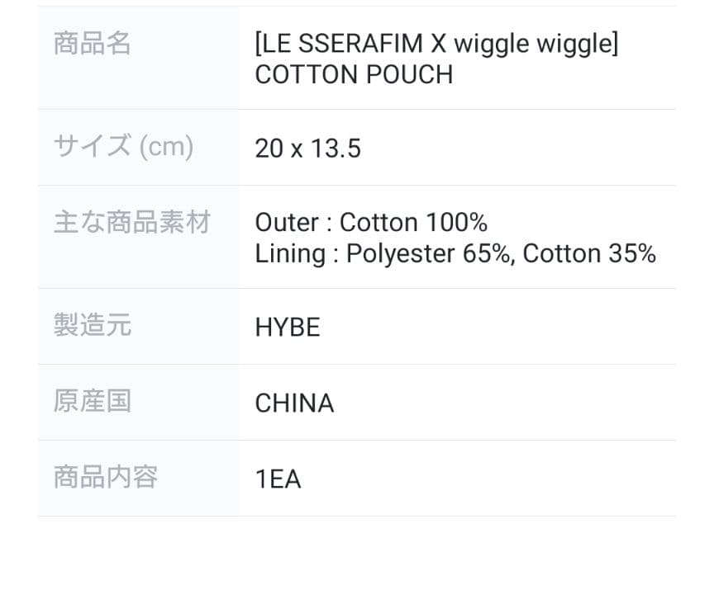The width and height of the screenshot is (714, 604).
Task: Select the 原産国 label cell
Action: (x=93, y=402)
